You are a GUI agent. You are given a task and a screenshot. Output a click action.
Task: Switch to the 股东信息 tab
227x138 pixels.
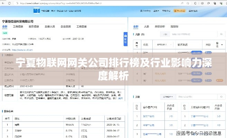(34, 27)
